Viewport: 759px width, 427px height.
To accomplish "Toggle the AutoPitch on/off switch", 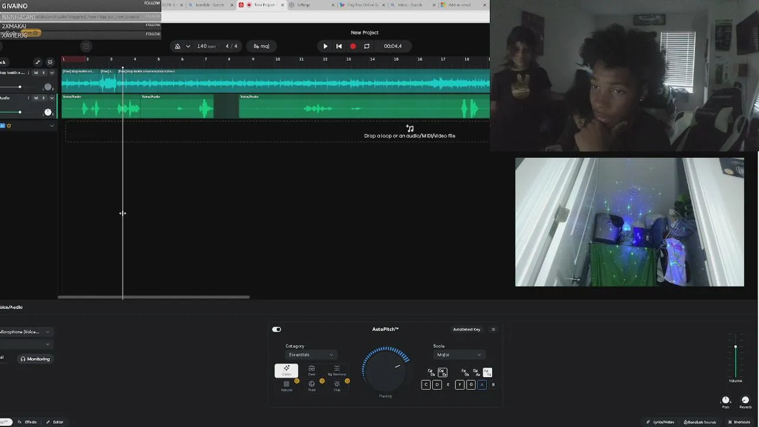I will [276, 329].
